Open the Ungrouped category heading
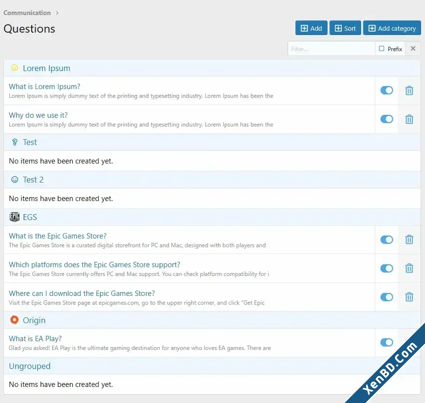 click(30, 366)
